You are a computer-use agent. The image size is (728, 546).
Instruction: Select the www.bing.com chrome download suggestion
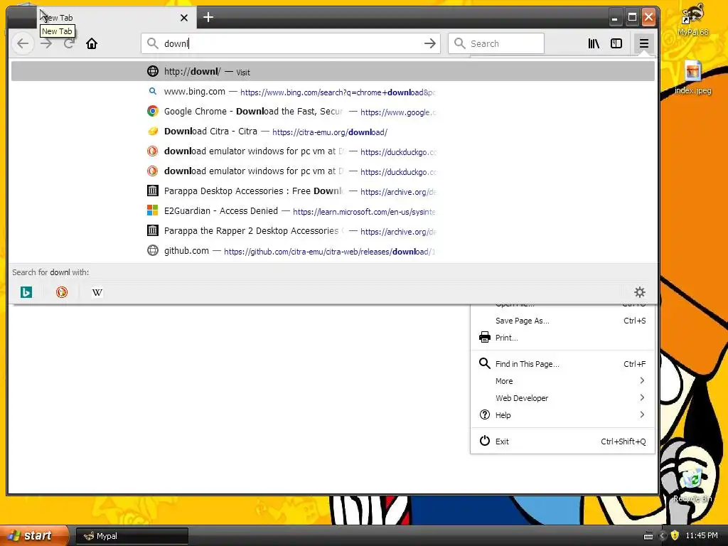pos(333,92)
